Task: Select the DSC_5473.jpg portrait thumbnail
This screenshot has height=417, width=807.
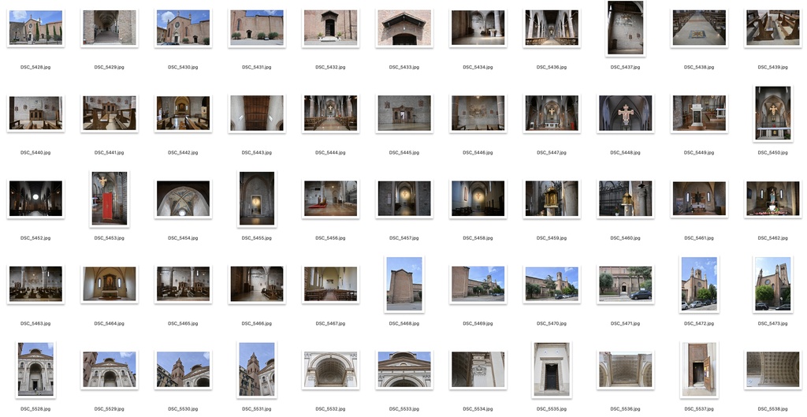Action: click(x=772, y=285)
